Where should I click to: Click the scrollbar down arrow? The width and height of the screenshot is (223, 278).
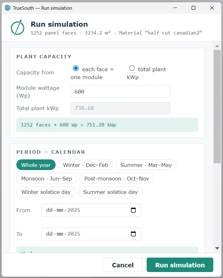[x=217, y=248]
